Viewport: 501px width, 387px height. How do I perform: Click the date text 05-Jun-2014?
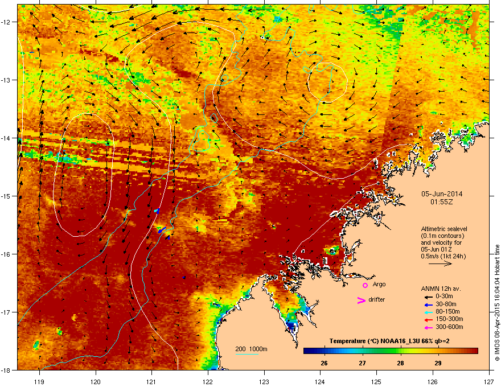pyautogui.click(x=442, y=194)
